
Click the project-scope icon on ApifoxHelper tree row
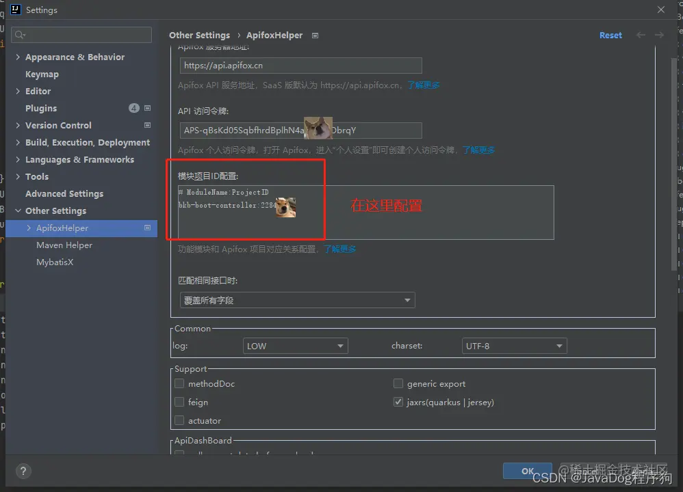148,228
